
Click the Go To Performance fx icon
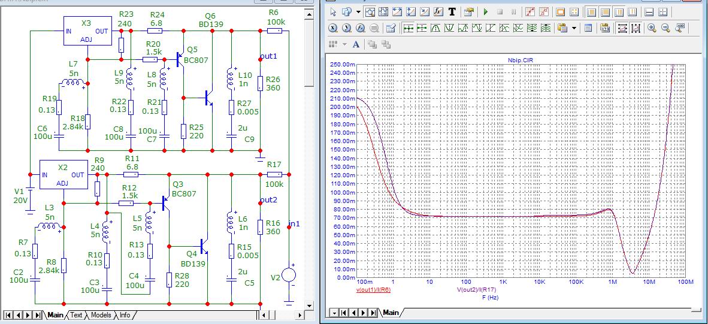click(361, 28)
